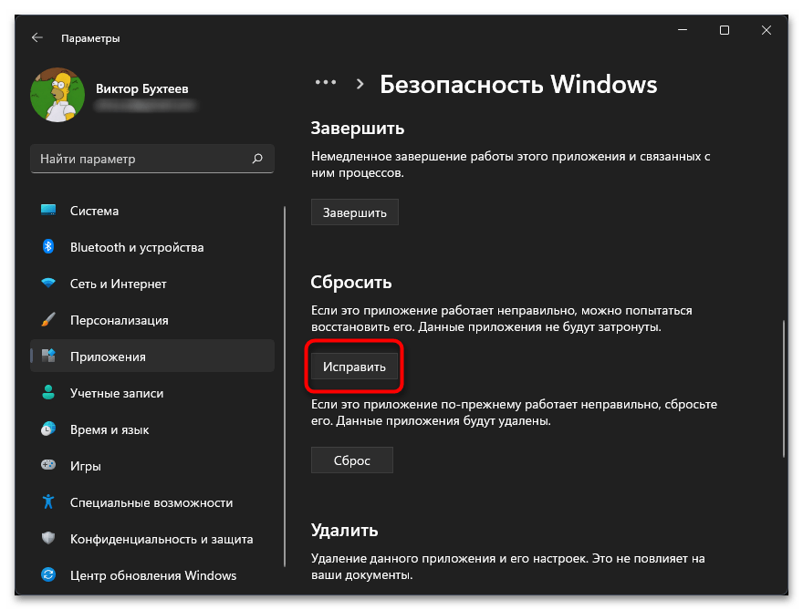Select the Personalization paintbrush icon
803x610 pixels.
pyautogui.click(x=49, y=320)
